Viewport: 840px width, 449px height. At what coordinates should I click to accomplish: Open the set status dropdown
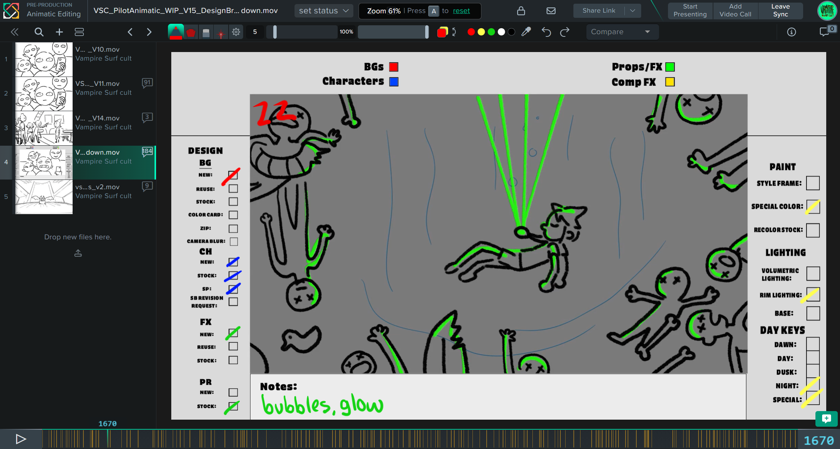(x=324, y=11)
